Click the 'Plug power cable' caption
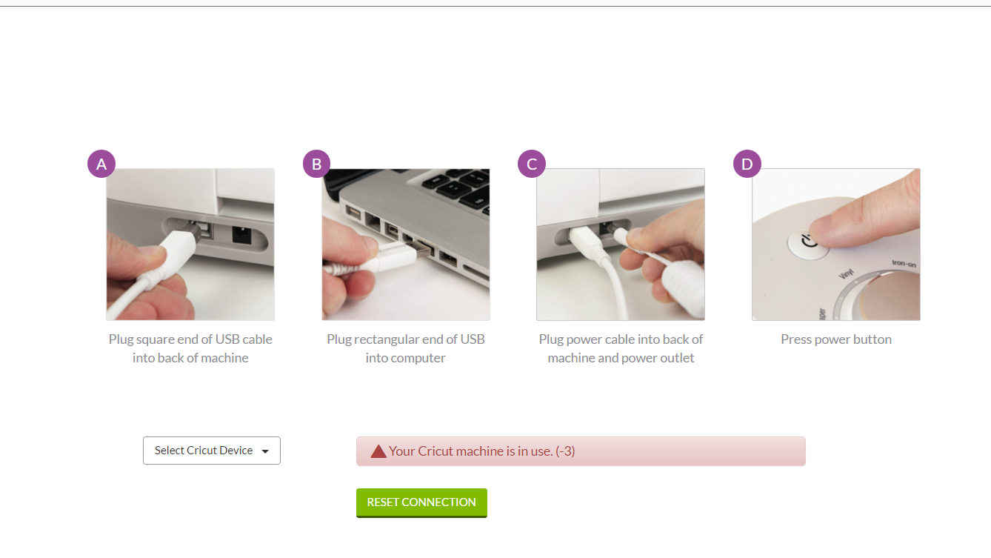This screenshot has width=991, height=558. click(x=621, y=348)
